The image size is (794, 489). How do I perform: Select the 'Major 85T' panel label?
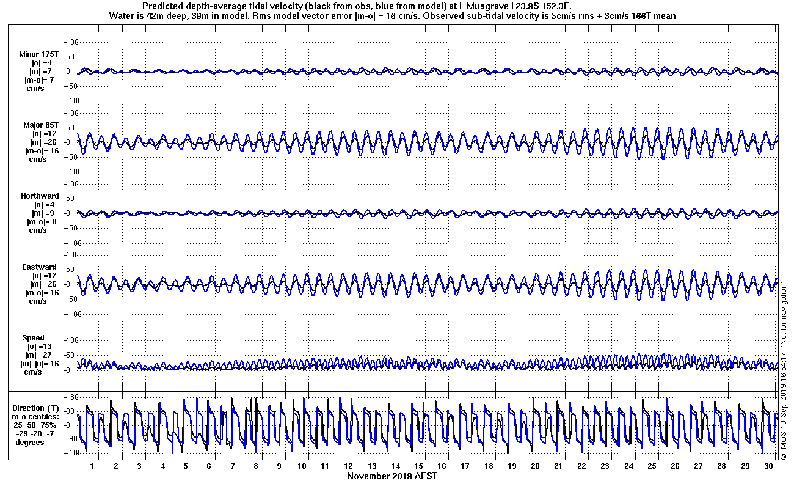(41, 125)
